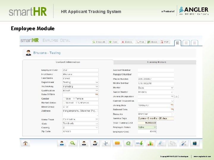214x160 pixels.
Task: Click the First Name input field
Action: 81,74
